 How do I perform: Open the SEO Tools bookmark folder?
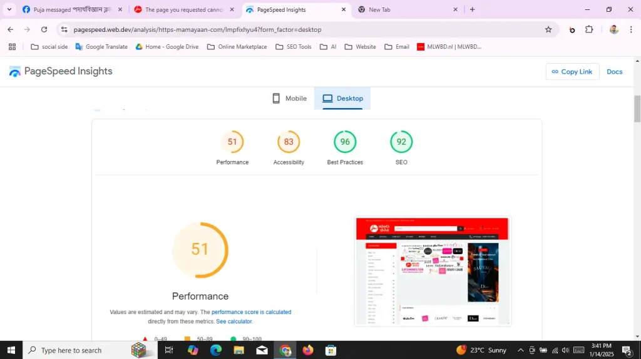(x=293, y=47)
